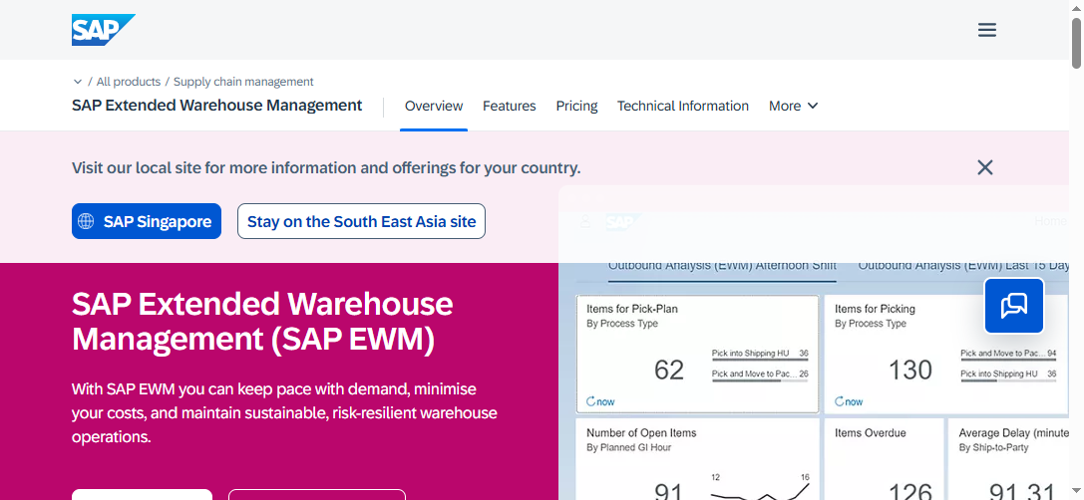Open the Pricing tab
The height and width of the screenshot is (500, 1084).
coord(576,106)
